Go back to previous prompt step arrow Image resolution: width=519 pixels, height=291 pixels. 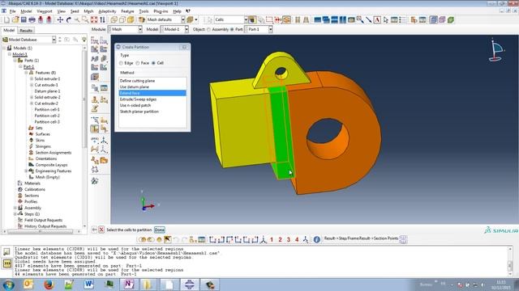tap(94, 230)
